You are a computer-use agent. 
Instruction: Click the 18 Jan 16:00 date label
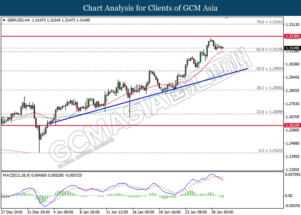tap(169, 212)
